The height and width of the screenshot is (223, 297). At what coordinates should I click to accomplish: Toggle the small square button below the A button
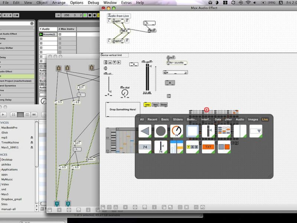[169, 96]
